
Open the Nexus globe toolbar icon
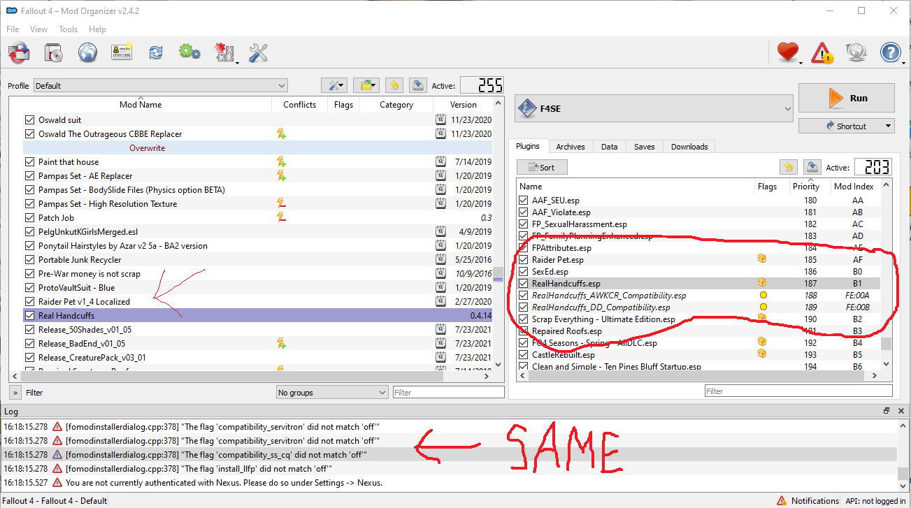click(87, 52)
